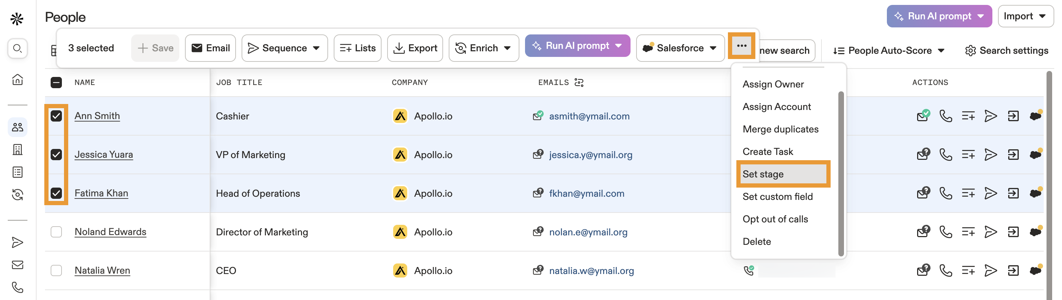The width and height of the screenshot is (1062, 300).
Task: Click export arrow icon for Fatima Khan
Action: coord(1013,193)
